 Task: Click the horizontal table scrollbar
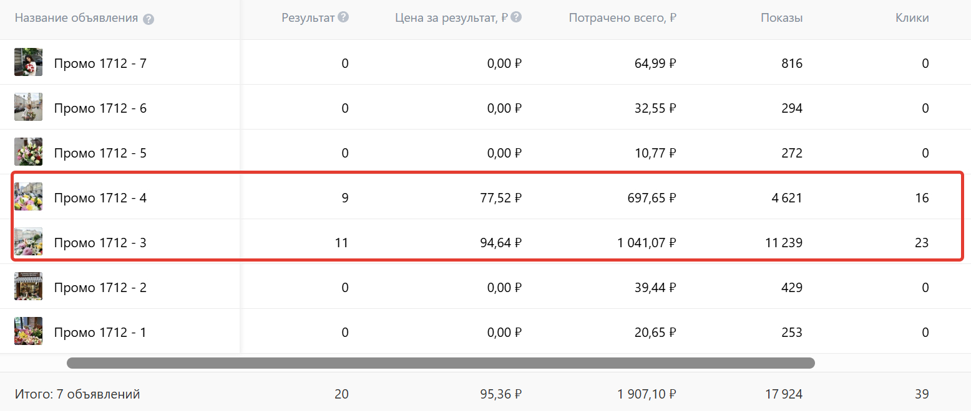(441, 363)
